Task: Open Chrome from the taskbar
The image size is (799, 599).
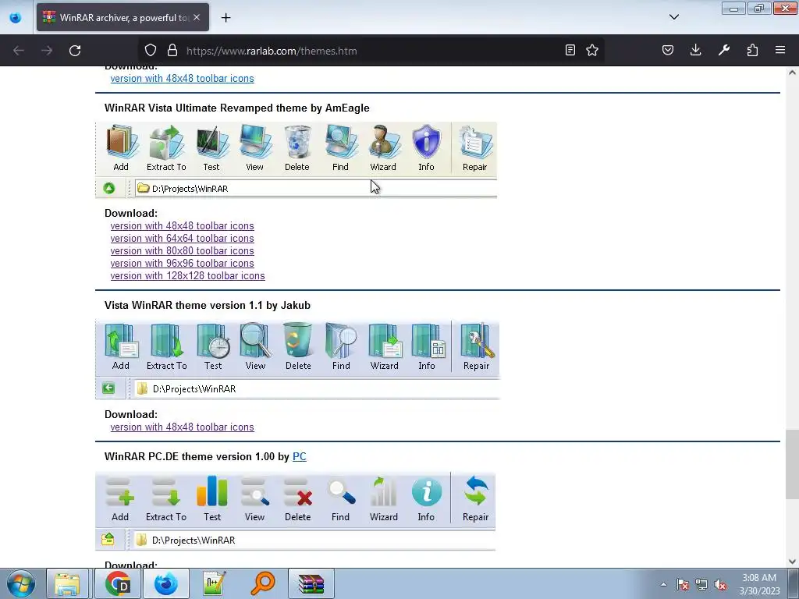Action: [x=118, y=583]
